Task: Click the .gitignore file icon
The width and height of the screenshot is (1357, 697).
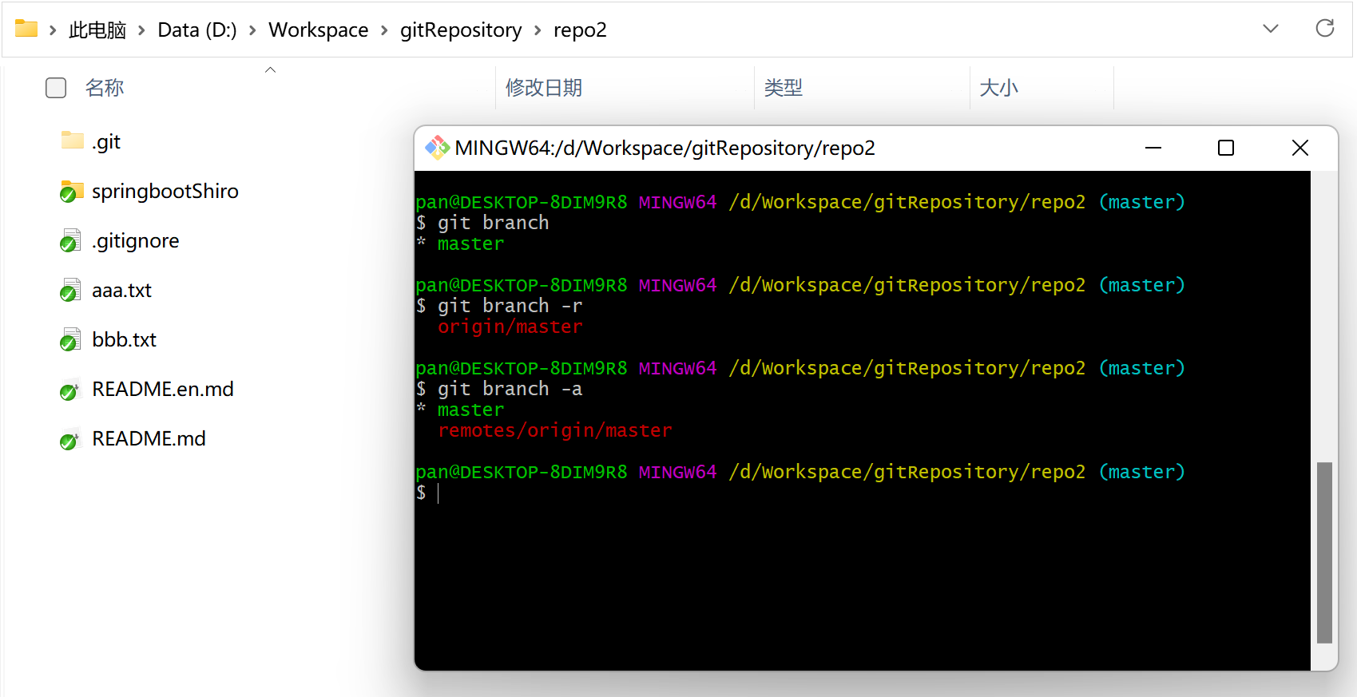Action: [71, 241]
